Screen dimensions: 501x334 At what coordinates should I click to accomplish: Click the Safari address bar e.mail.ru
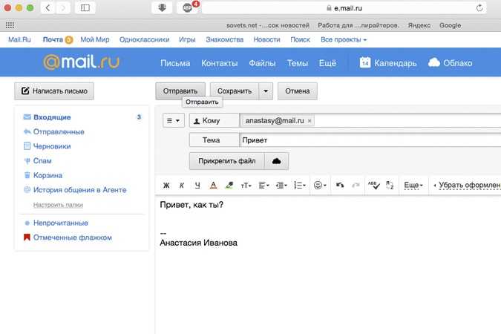click(x=344, y=8)
